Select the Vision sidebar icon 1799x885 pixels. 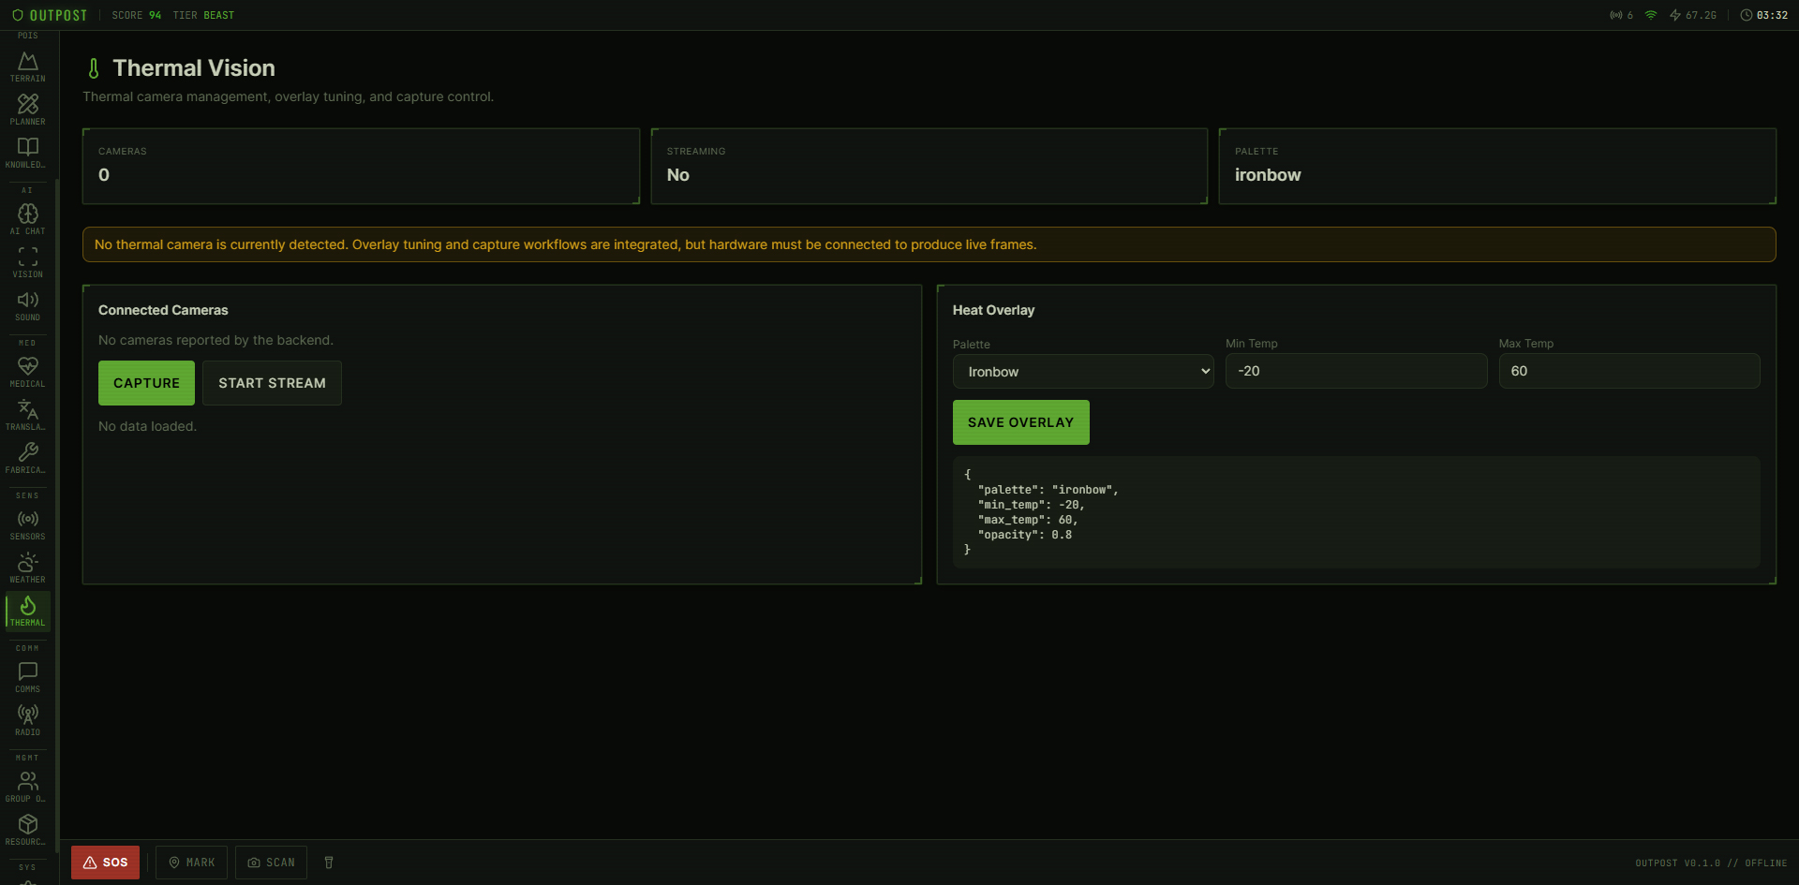[28, 261]
